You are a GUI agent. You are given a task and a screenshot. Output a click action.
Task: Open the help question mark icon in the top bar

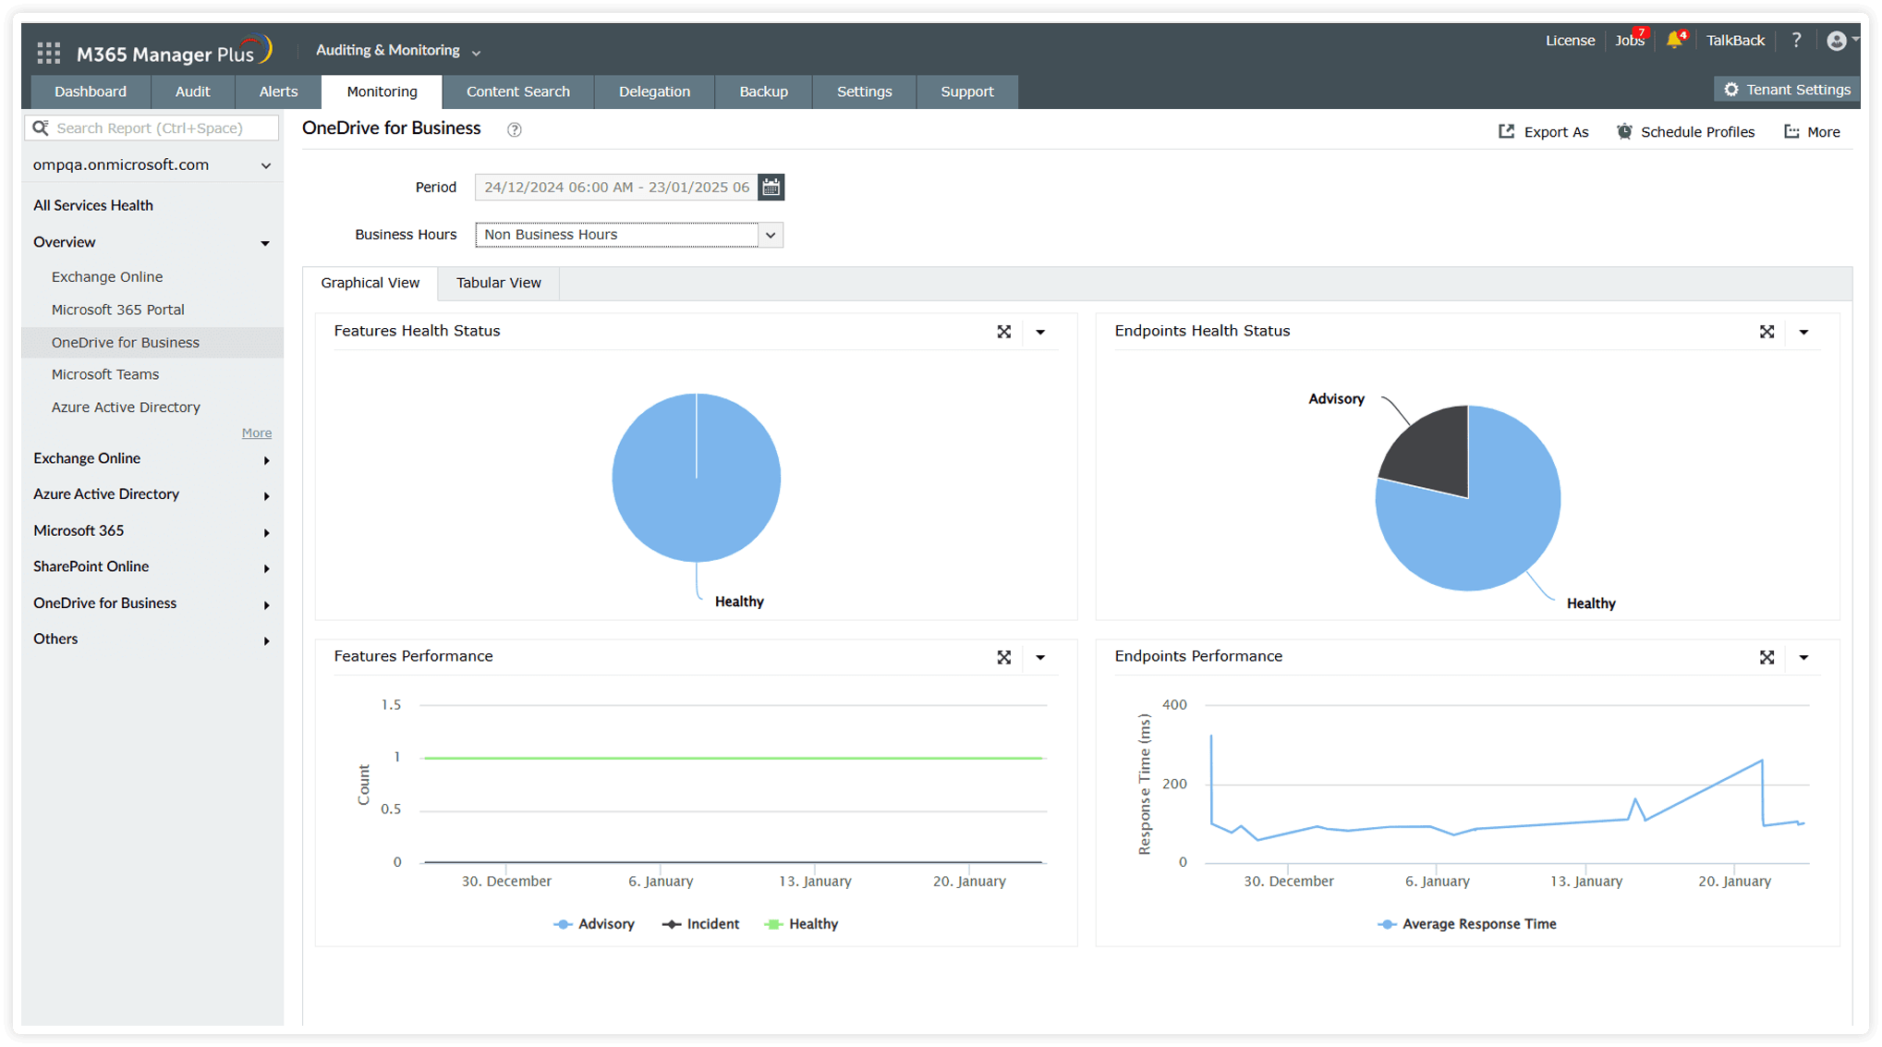point(1796,40)
